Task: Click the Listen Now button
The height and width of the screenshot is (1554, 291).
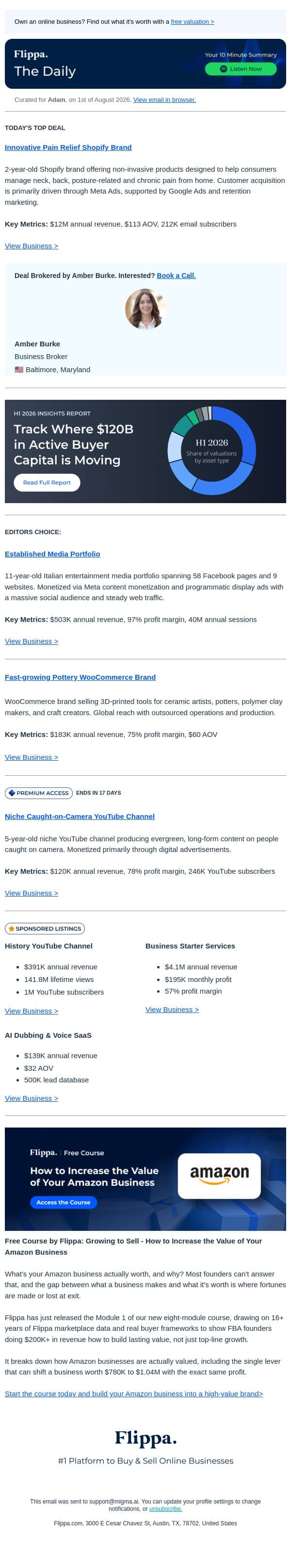Action: (241, 69)
